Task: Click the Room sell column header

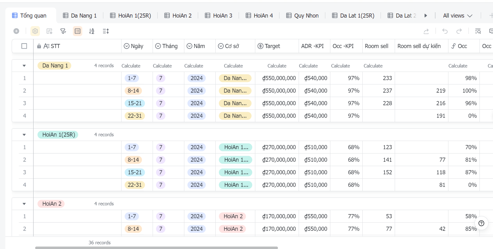Action: coord(379,46)
